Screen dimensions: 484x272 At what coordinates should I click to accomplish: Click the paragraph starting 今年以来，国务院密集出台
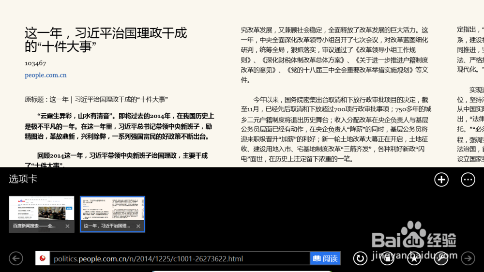(336, 129)
